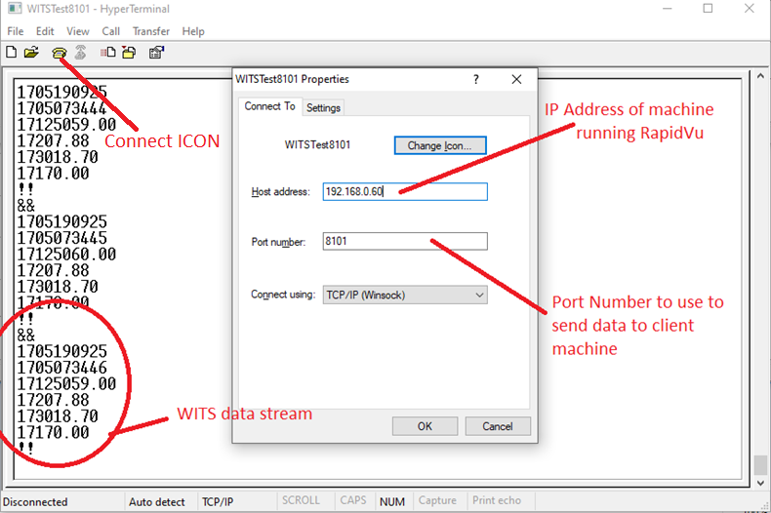Cancel the Properties dialog
771x513 pixels.
pyautogui.click(x=498, y=426)
